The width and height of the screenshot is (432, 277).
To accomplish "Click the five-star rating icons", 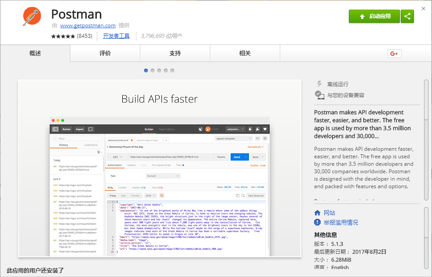I will (63, 36).
